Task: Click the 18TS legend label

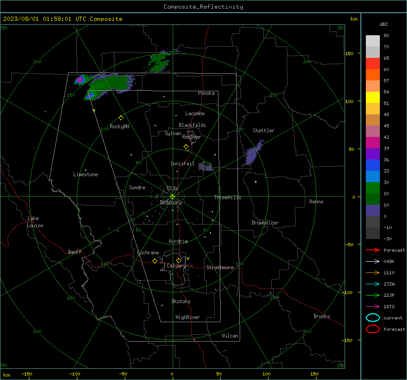Action: click(x=389, y=307)
